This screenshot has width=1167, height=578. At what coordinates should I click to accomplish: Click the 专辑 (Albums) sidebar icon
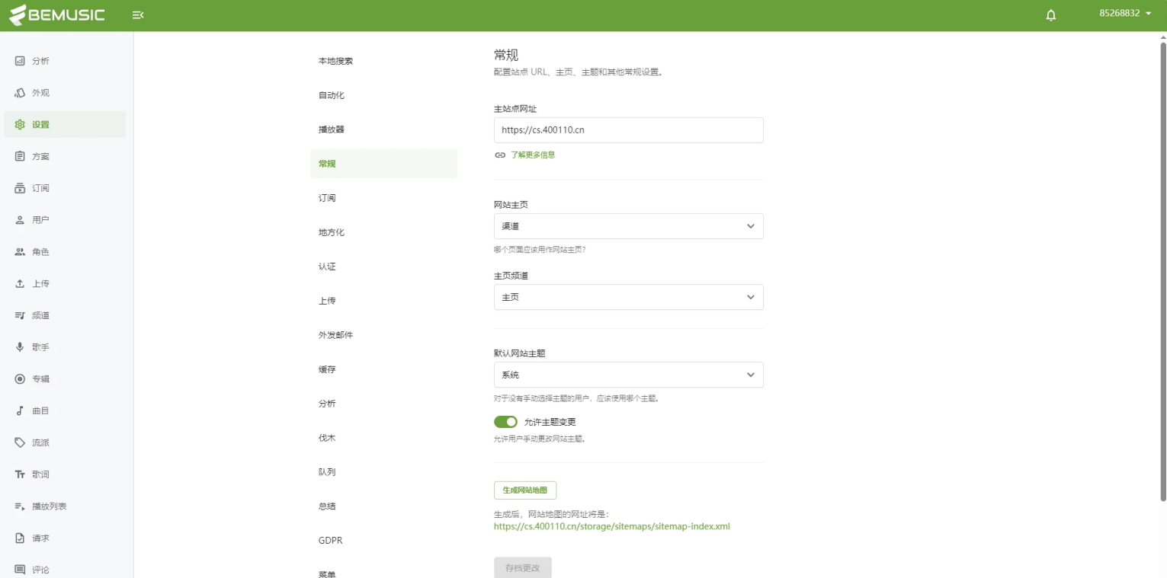(x=40, y=378)
